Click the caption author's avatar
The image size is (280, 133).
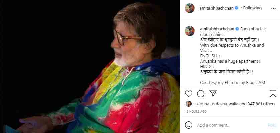click(190, 31)
